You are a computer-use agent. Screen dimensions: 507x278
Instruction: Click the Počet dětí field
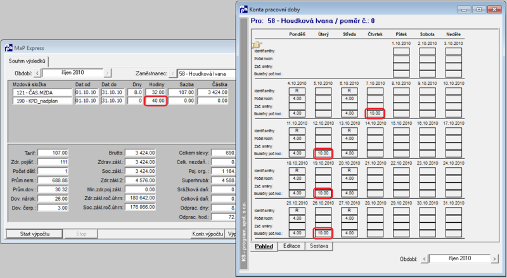53,171
